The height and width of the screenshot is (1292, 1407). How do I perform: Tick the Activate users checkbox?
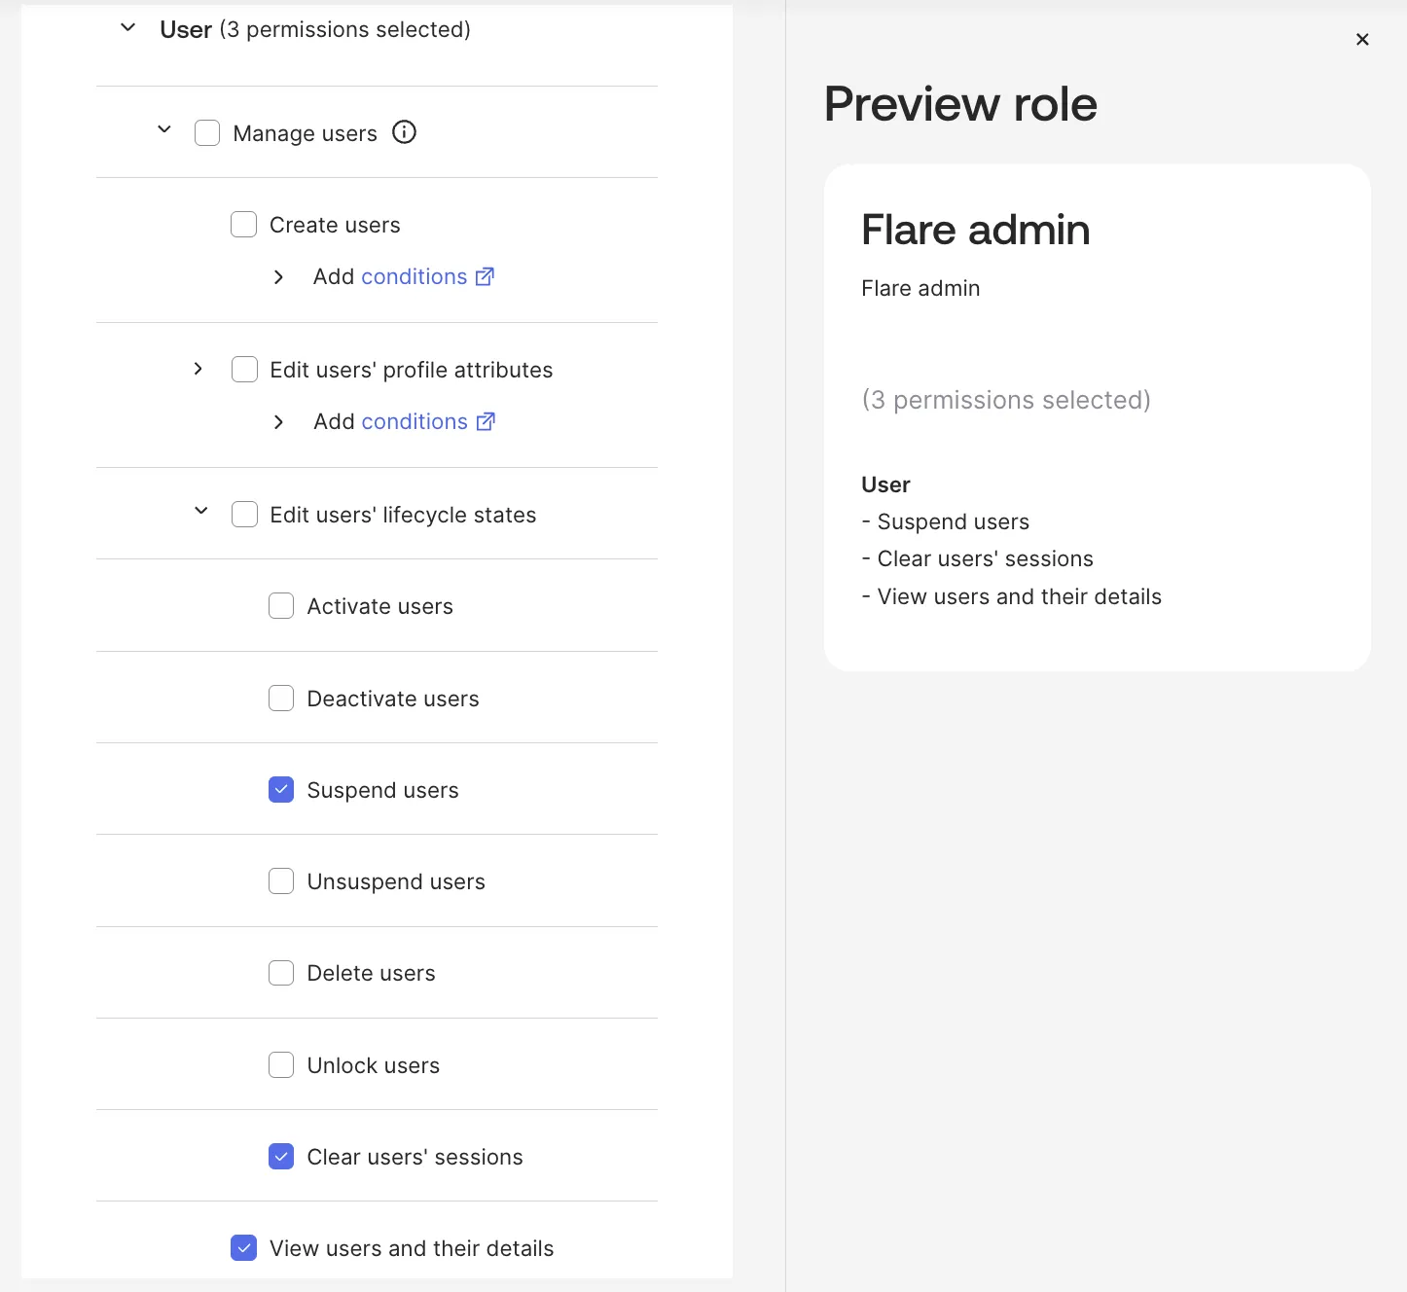pos(281,606)
